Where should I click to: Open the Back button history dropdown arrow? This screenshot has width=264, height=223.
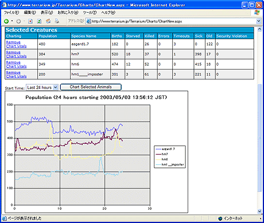(12, 21)
